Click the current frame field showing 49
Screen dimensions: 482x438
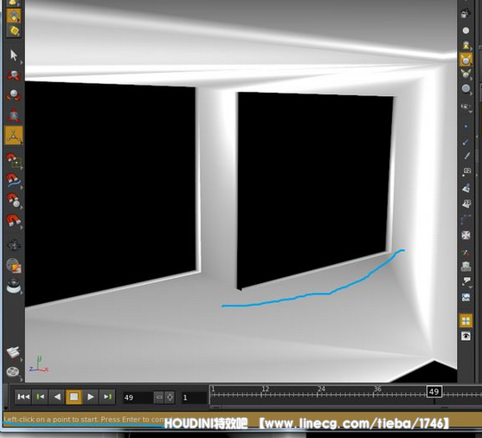point(138,397)
